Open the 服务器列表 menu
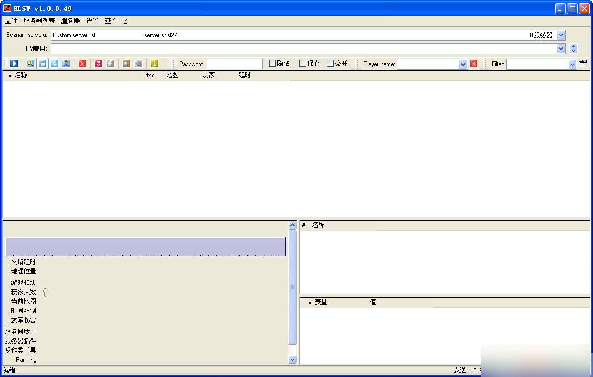The image size is (593, 377). (x=39, y=21)
